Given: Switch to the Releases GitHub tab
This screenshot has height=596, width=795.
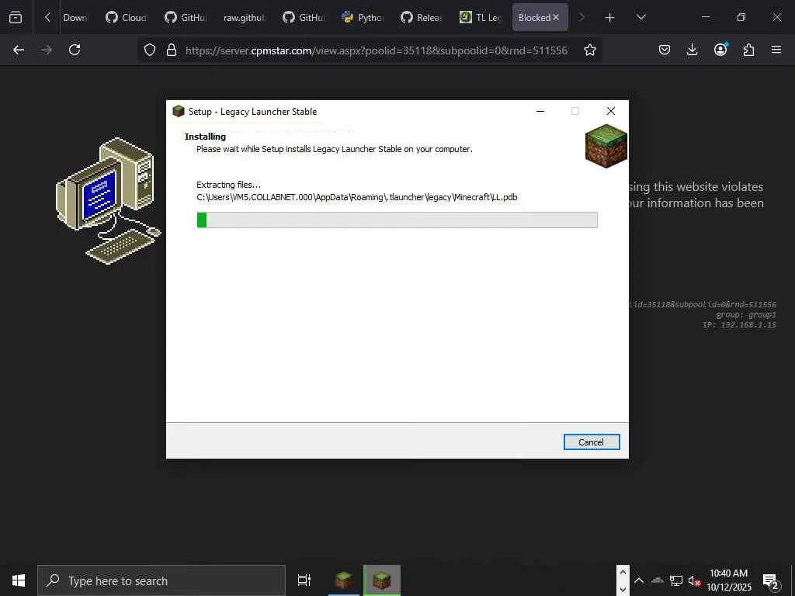Looking at the screenshot, I should click(x=422, y=18).
